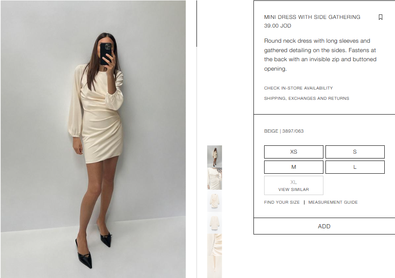Click the vertical image scrollbar indicator
The height and width of the screenshot is (278, 395).
[x=197, y=24]
